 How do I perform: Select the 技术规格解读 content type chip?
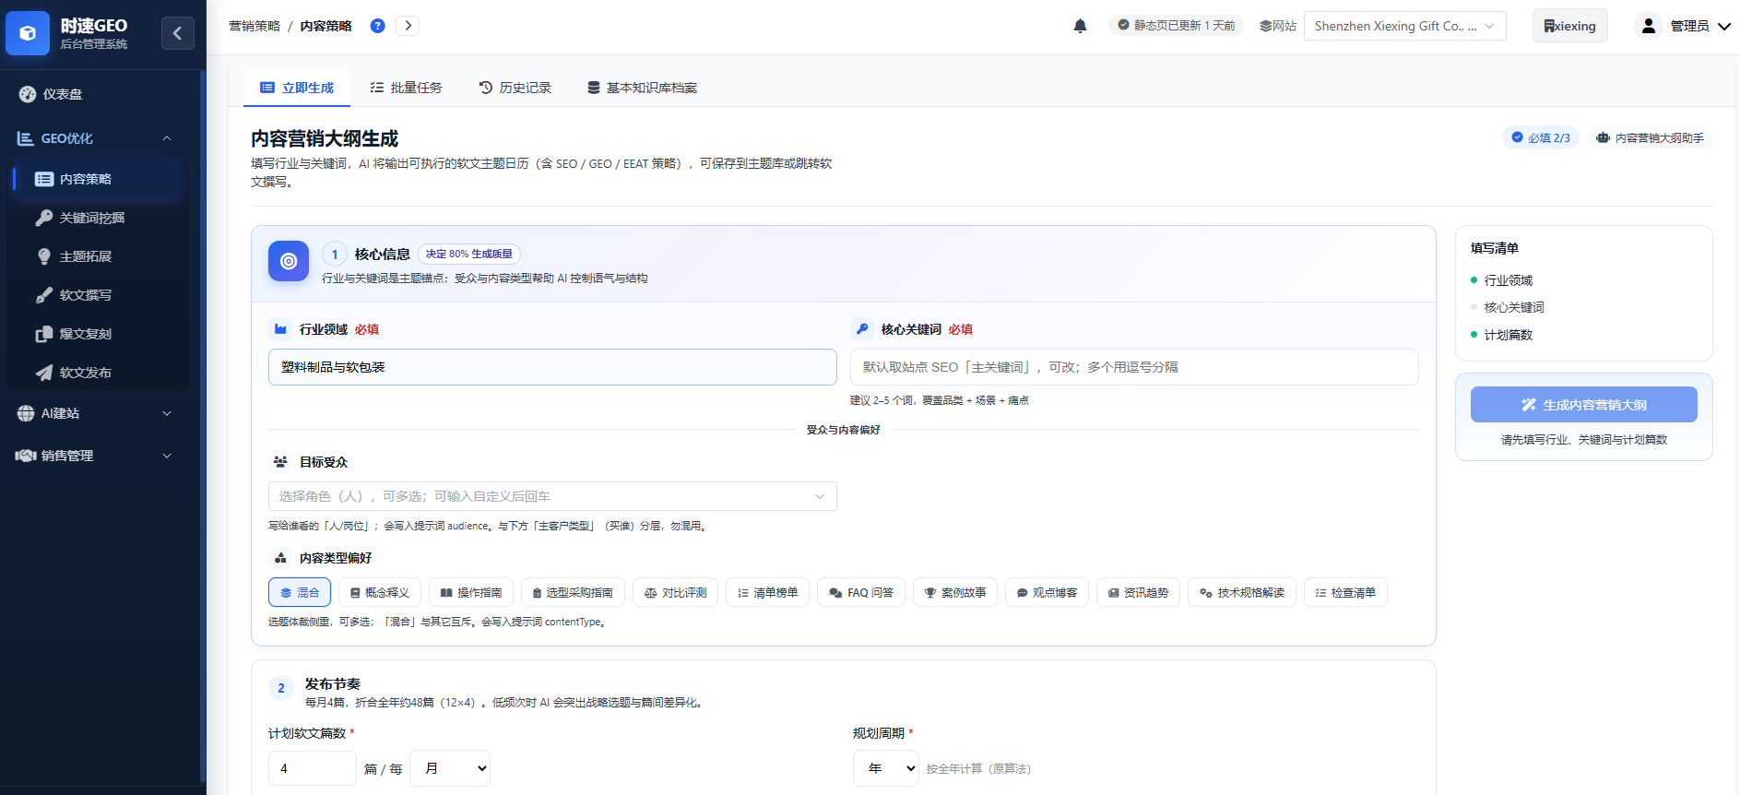1242,592
